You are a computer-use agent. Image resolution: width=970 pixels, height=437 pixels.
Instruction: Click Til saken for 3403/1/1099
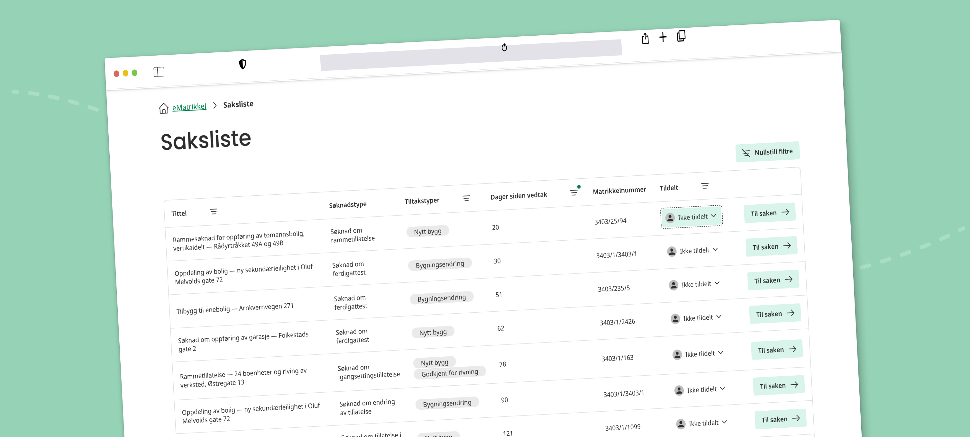pyautogui.click(x=781, y=419)
